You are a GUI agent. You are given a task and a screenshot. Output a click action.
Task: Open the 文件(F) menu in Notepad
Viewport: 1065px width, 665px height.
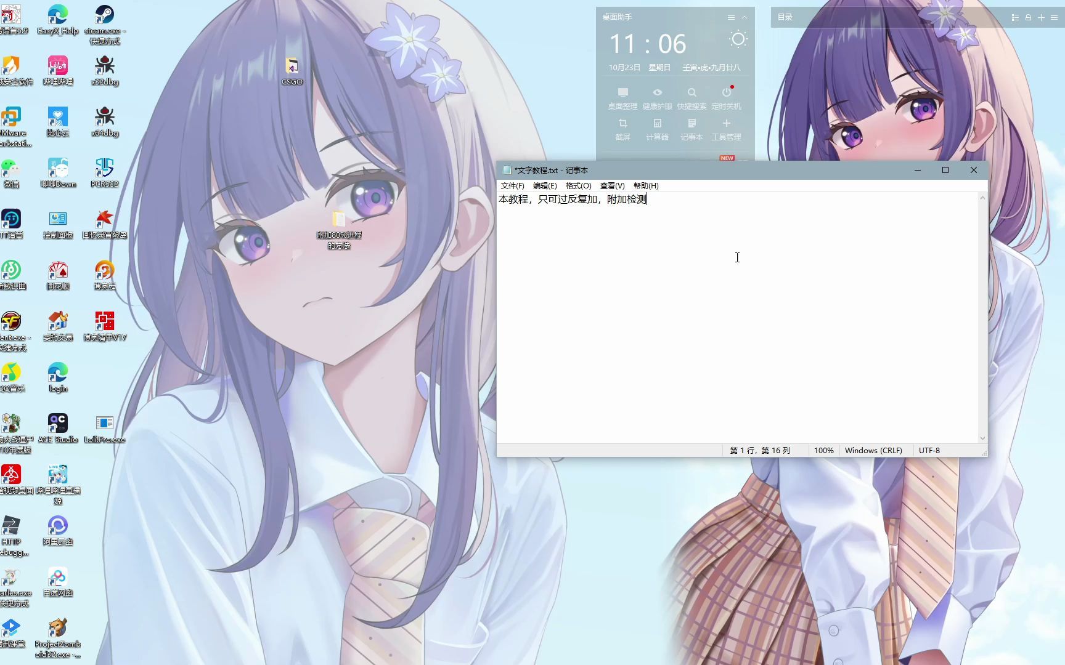pyautogui.click(x=512, y=185)
